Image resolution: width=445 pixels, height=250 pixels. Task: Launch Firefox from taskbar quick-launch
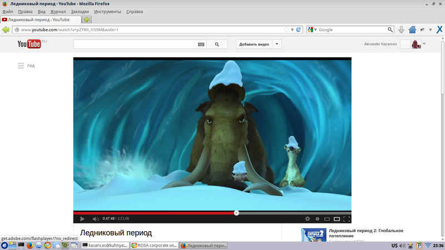tap(30, 246)
